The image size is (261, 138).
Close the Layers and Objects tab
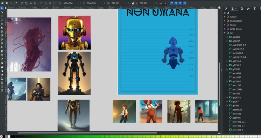[x=236, y=9]
